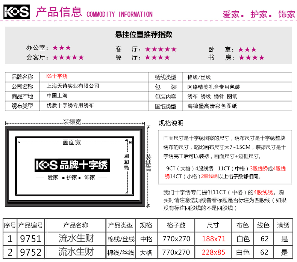Screen dimensions: 297x262
Task: Click the 满绣 column header
Action: tap(283, 225)
